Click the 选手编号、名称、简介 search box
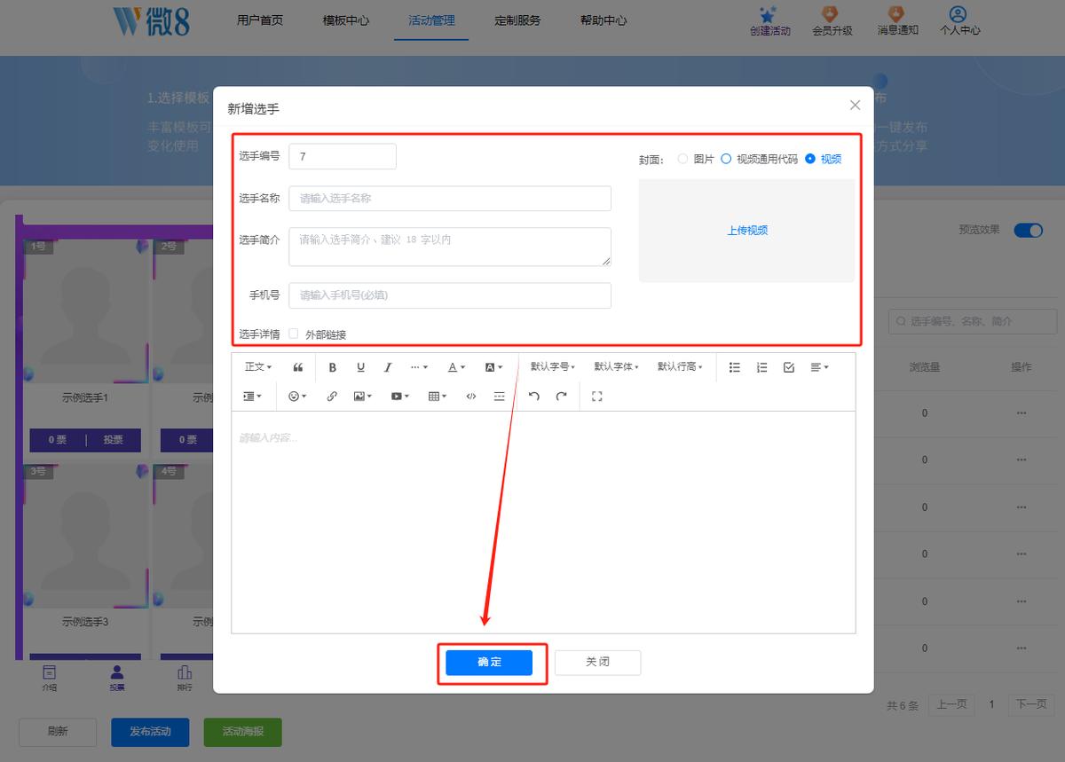This screenshot has height=762, width=1065. tap(974, 321)
